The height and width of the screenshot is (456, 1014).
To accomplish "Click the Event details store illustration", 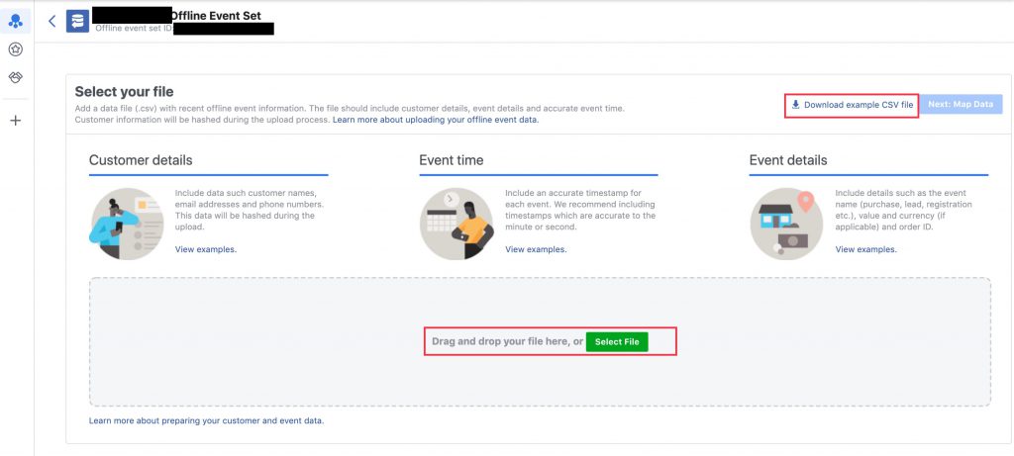I will click(x=787, y=218).
